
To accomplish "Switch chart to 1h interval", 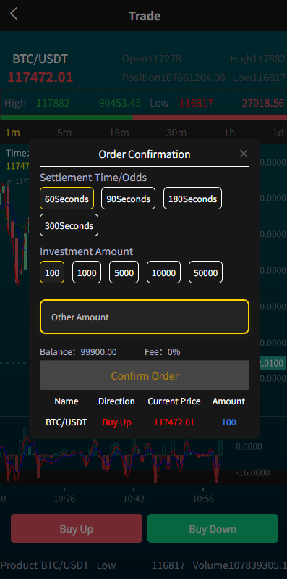I will click(229, 133).
